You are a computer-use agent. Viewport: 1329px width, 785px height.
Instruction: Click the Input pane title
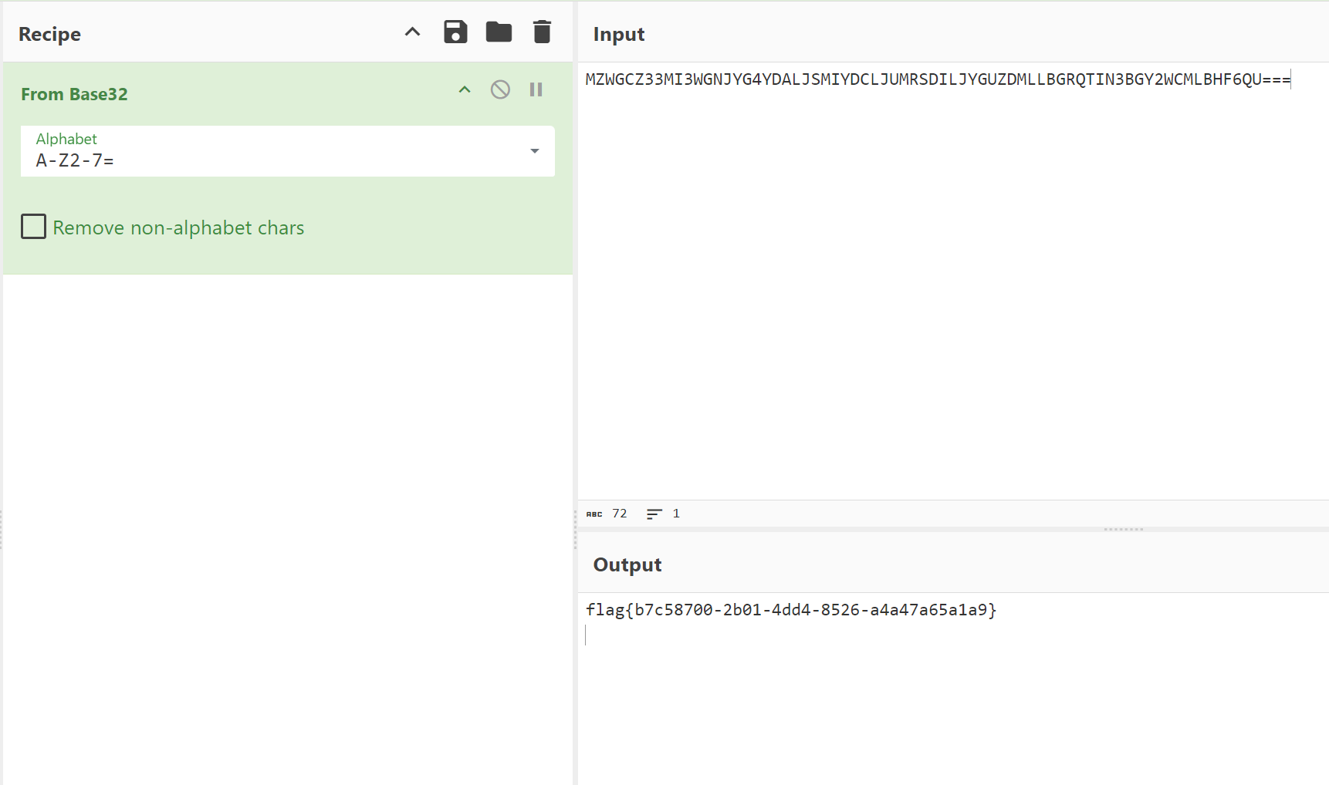click(x=618, y=34)
